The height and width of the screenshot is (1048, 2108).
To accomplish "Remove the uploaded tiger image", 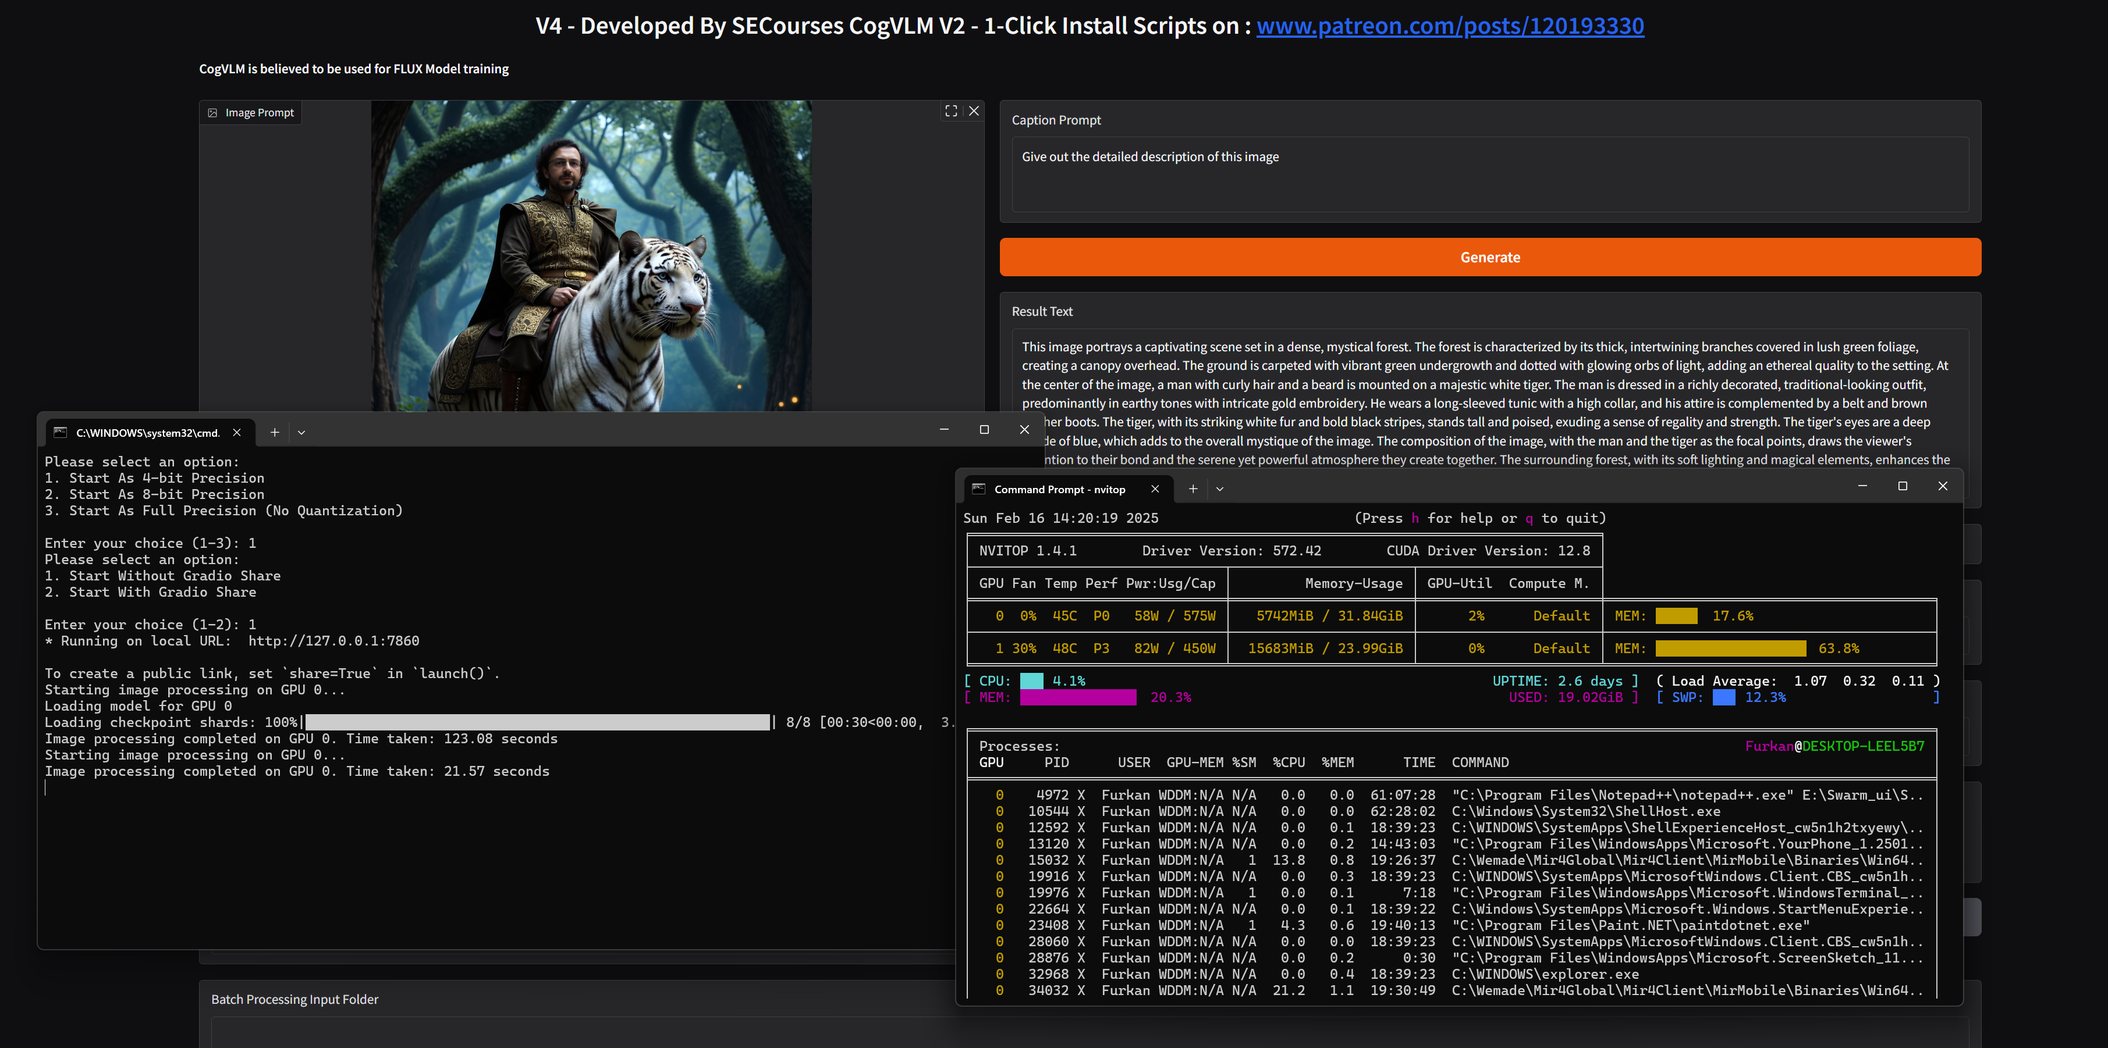I will [x=974, y=111].
